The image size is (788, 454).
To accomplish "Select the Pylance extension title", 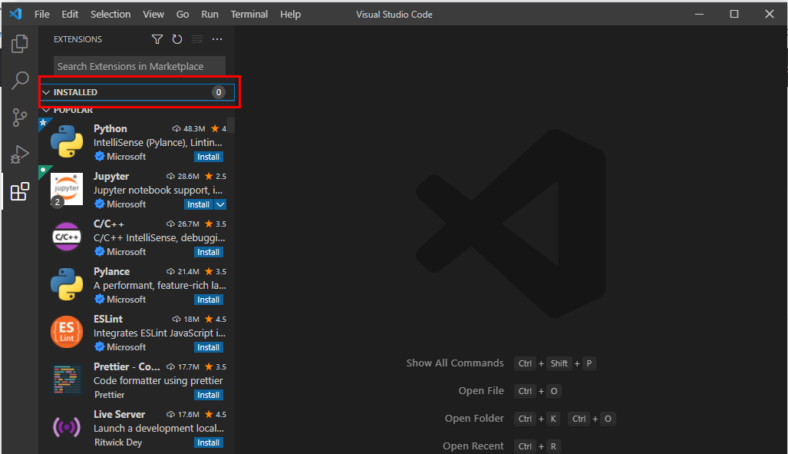I will 111,271.
